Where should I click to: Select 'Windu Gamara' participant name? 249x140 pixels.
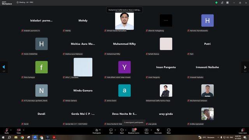click(x=83, y=91)
